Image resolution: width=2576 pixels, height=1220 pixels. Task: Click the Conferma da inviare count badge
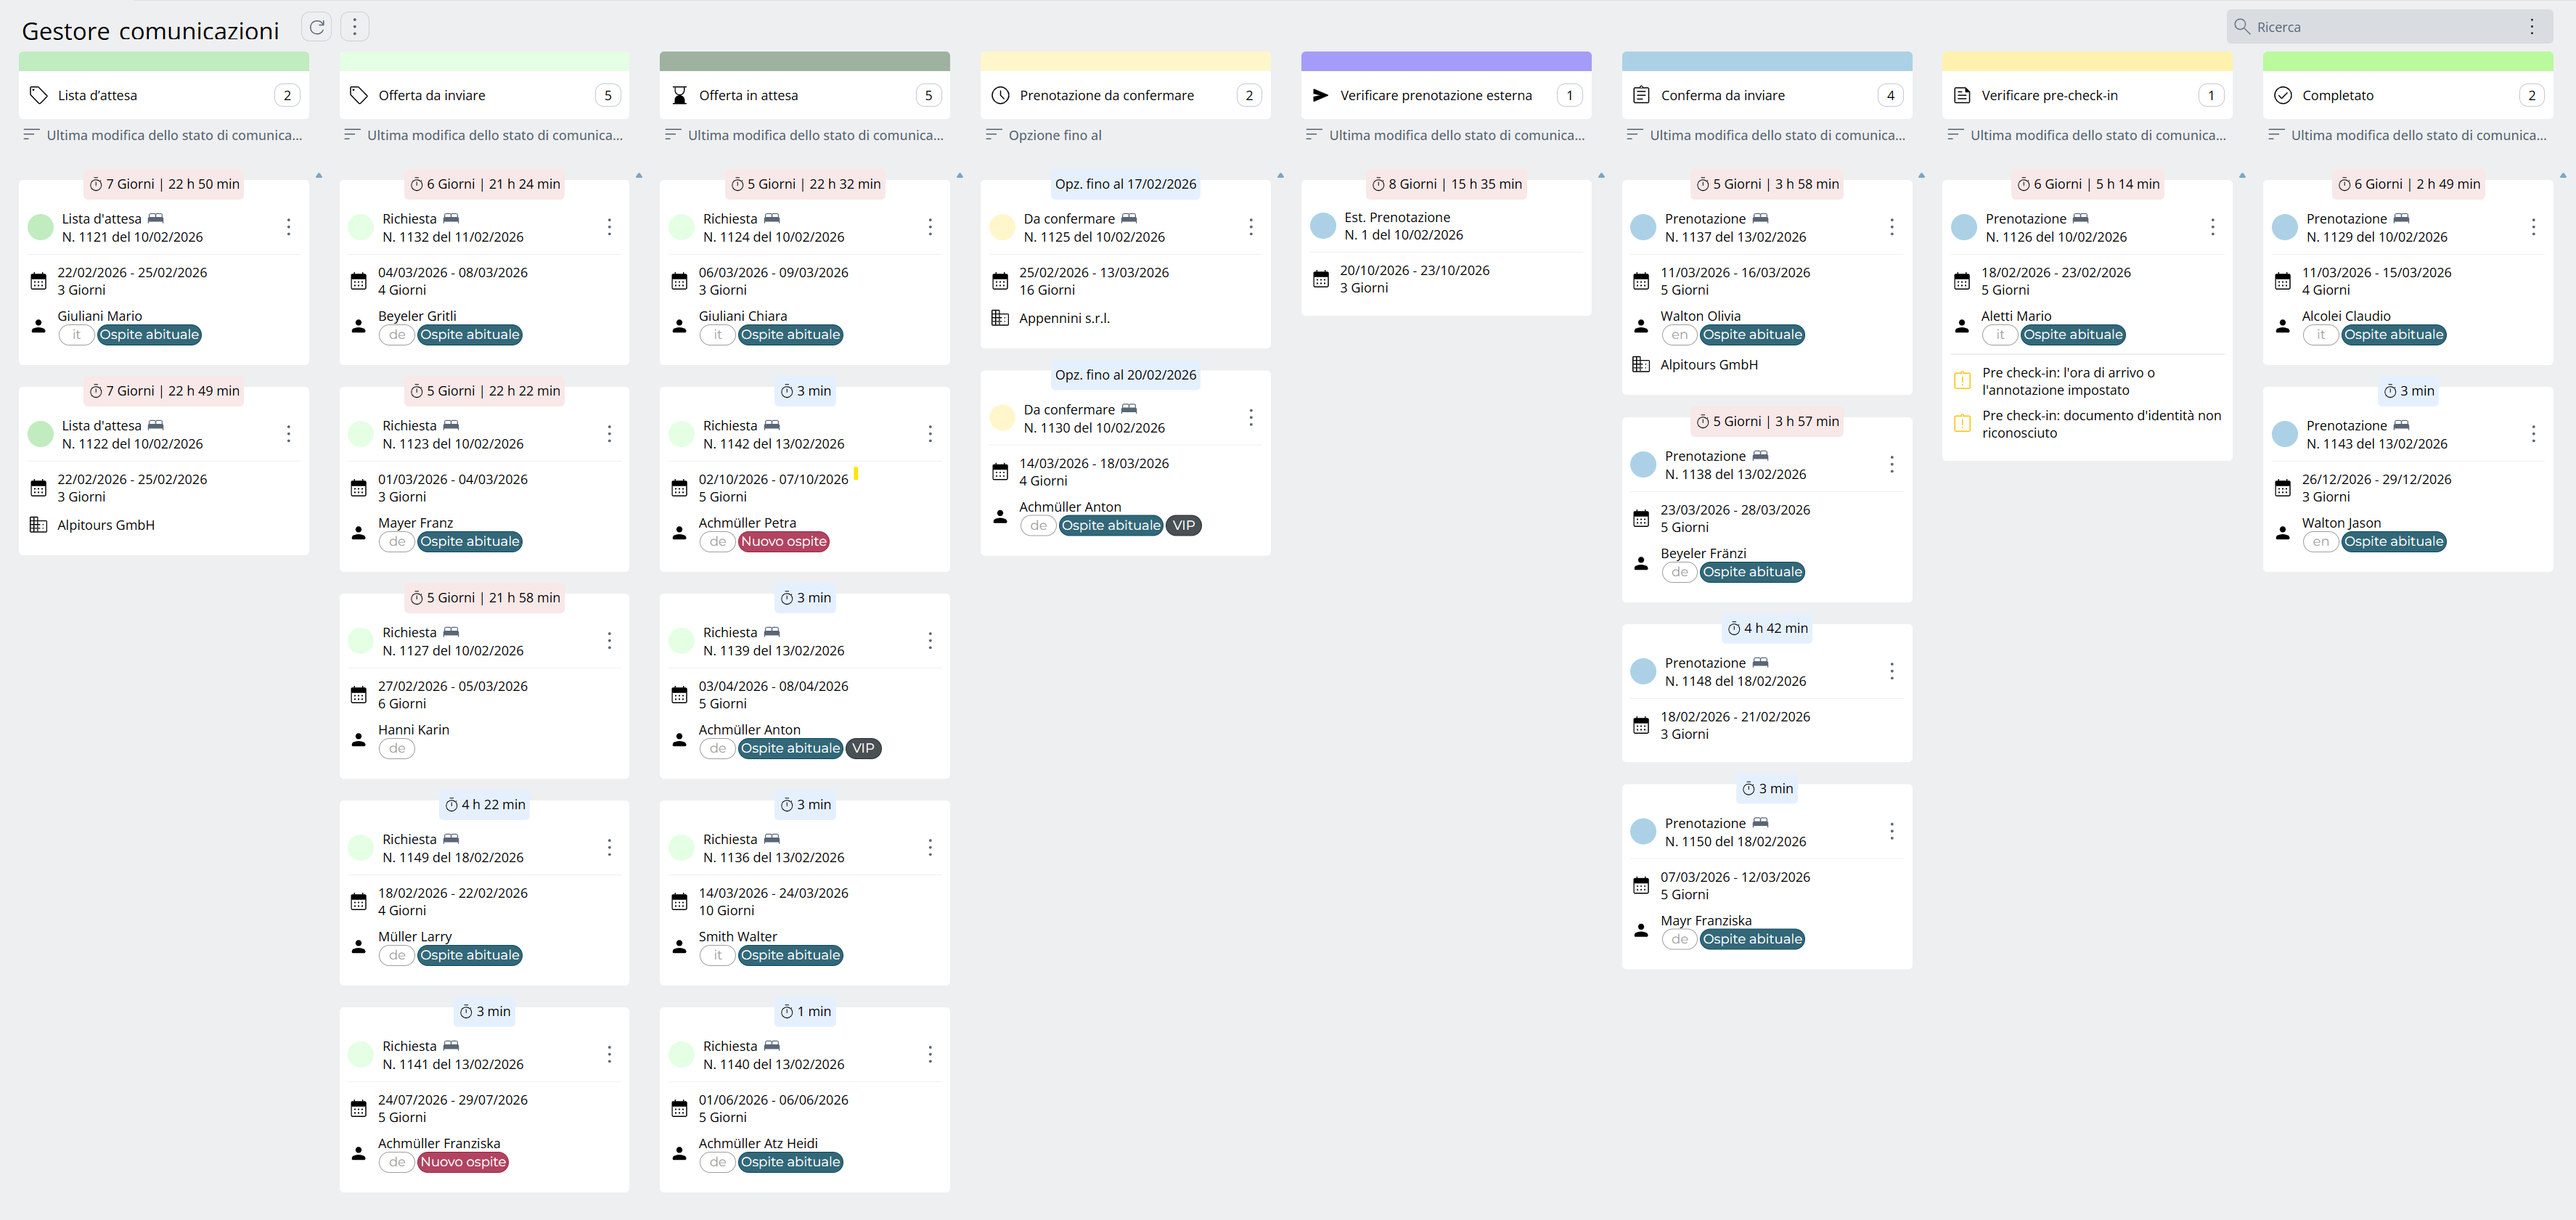pos(1889,96)
